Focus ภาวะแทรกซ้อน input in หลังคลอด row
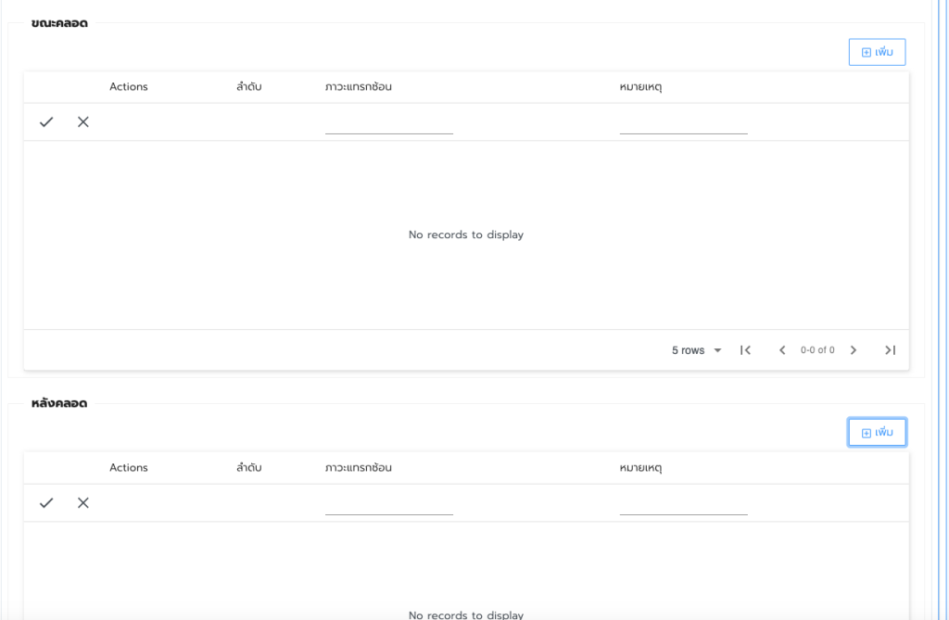 tap(388, 504)
